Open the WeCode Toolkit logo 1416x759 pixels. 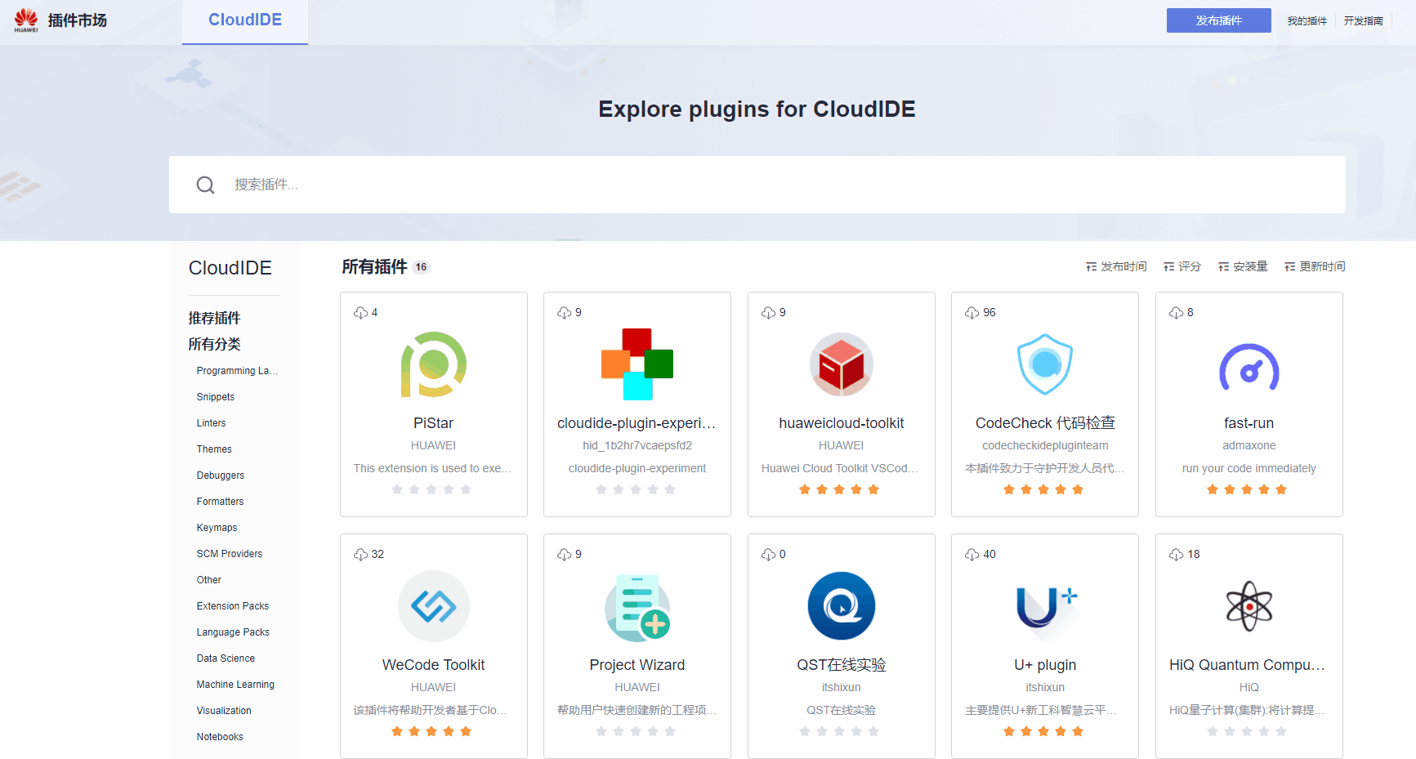(x=434, y=606)
